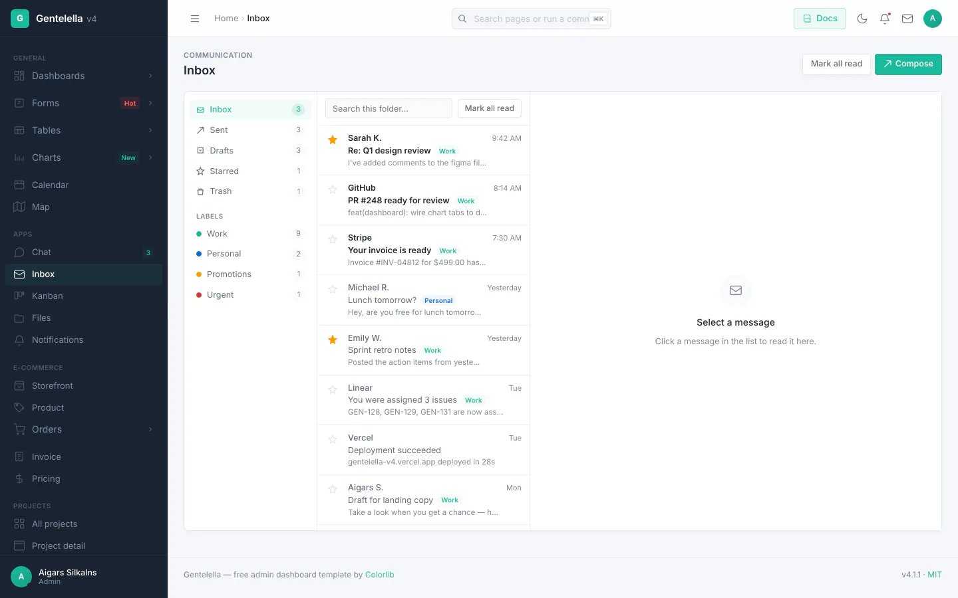
Task: Focus the Search this folder field
Action: point(389,108)
